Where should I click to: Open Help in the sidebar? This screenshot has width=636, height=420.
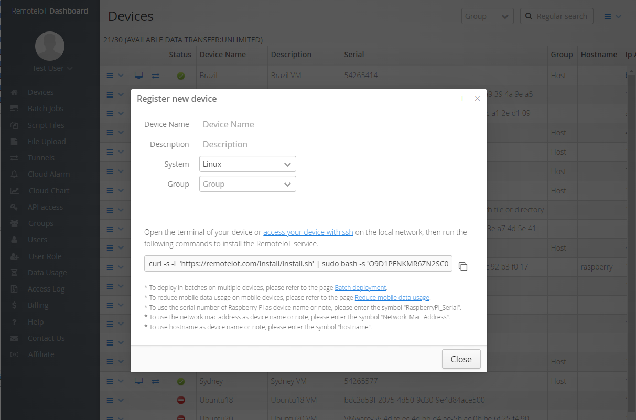[36, 322]
